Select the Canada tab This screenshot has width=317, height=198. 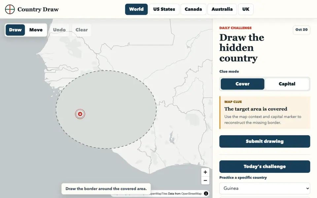pyautogui.click(x=193, y=9)
